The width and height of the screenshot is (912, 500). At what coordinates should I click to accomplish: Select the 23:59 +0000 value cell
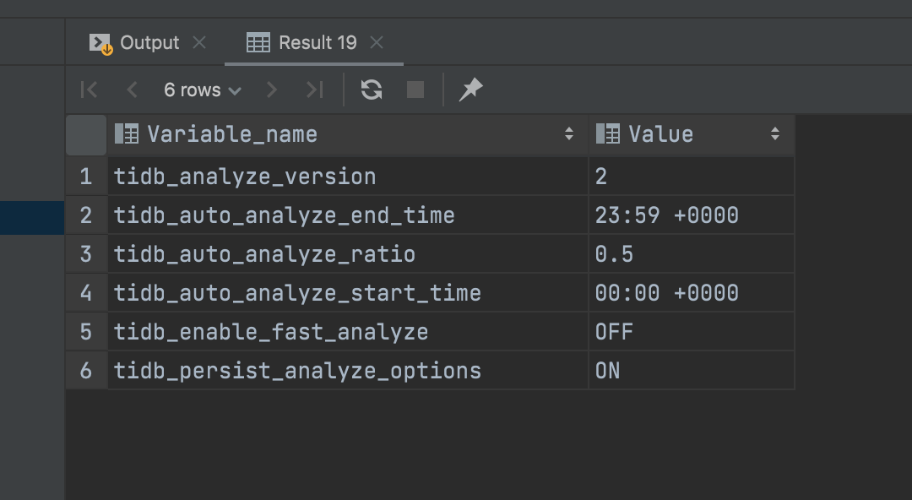click(666, 215)
